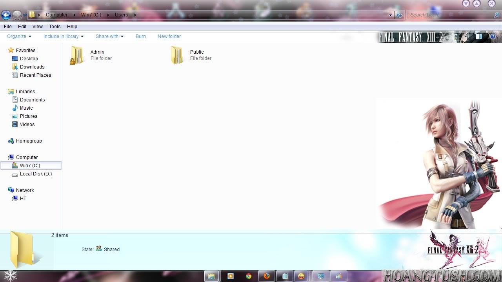Open the recent pages dropdown beside Forward
Image resolution: width=502 pixels, height=282 pixels.
(x=25, y=15)
